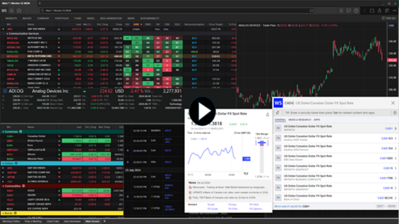Expand the CAD=EBS result chevron arrow

pos(395,158)
